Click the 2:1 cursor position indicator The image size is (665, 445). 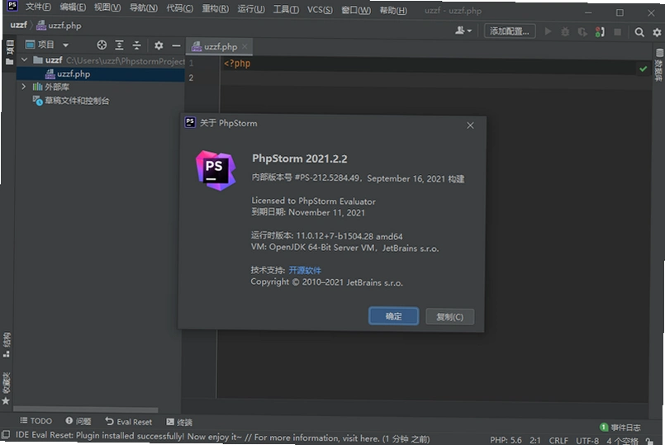[535, 440]
